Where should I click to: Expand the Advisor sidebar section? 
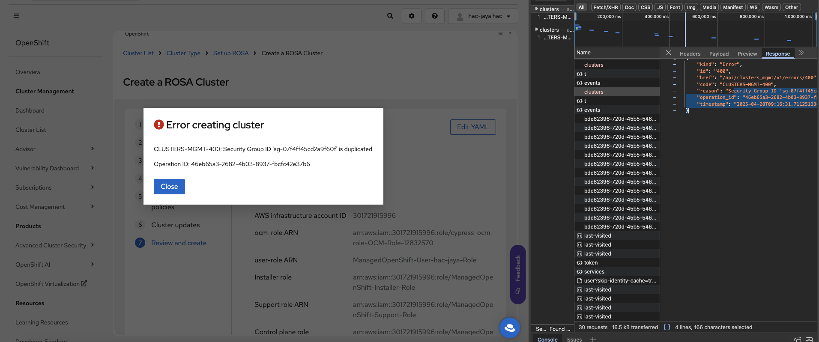55,149
